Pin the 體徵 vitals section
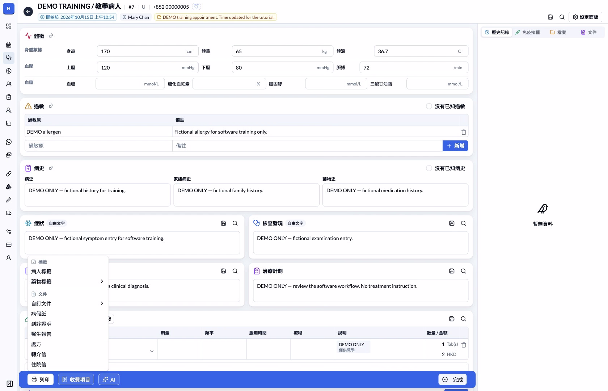Screen dimensions: 608x391 pos(51,36)
